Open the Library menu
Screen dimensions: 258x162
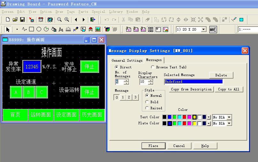(116, 12)
